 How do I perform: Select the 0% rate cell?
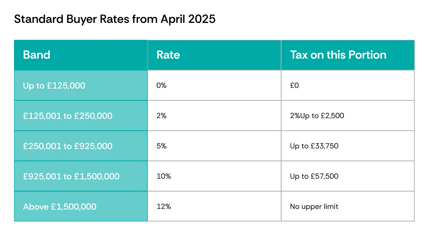(x=214, y=86)
